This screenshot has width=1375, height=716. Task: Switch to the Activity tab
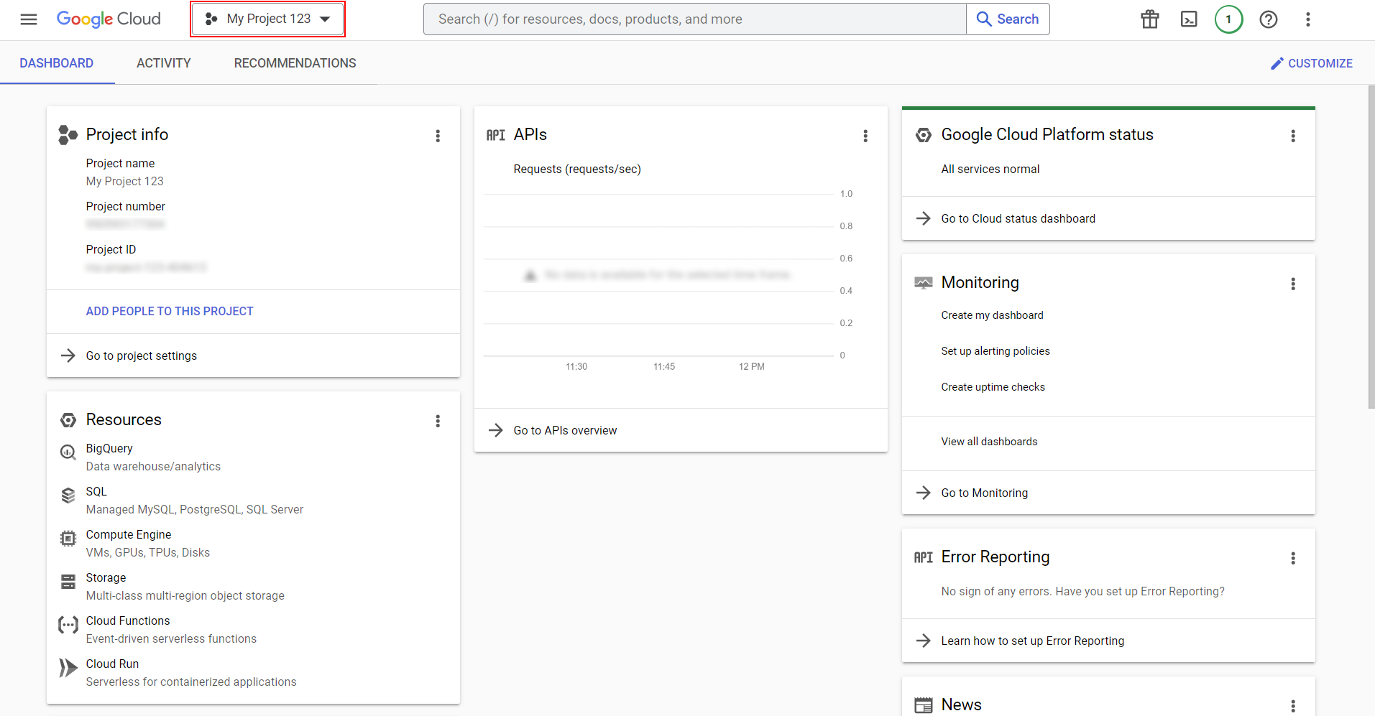coord(164,63)
